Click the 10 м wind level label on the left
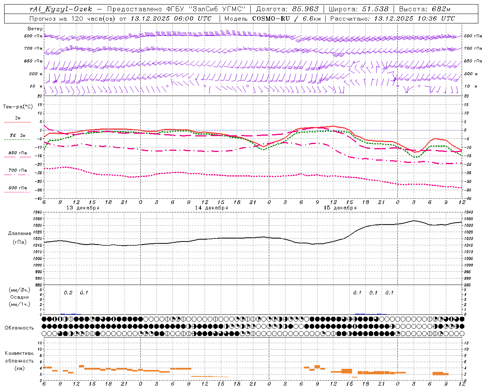484x387 pixels. pyautogui.click(x=36, y=86)
